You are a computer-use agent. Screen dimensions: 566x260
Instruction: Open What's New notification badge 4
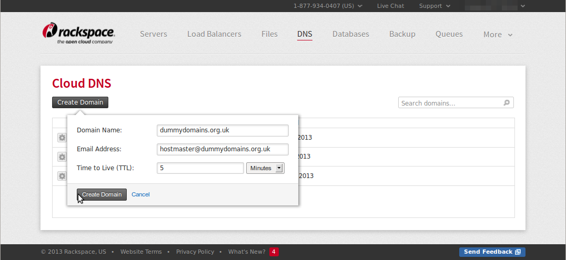[x=274, y=252]
